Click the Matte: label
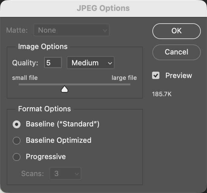The height and width of the screenshot is (193, 207). (x=17, y=30)
